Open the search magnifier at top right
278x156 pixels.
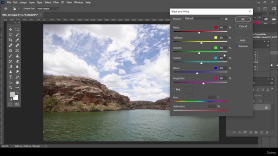click(x=259, y=9)
